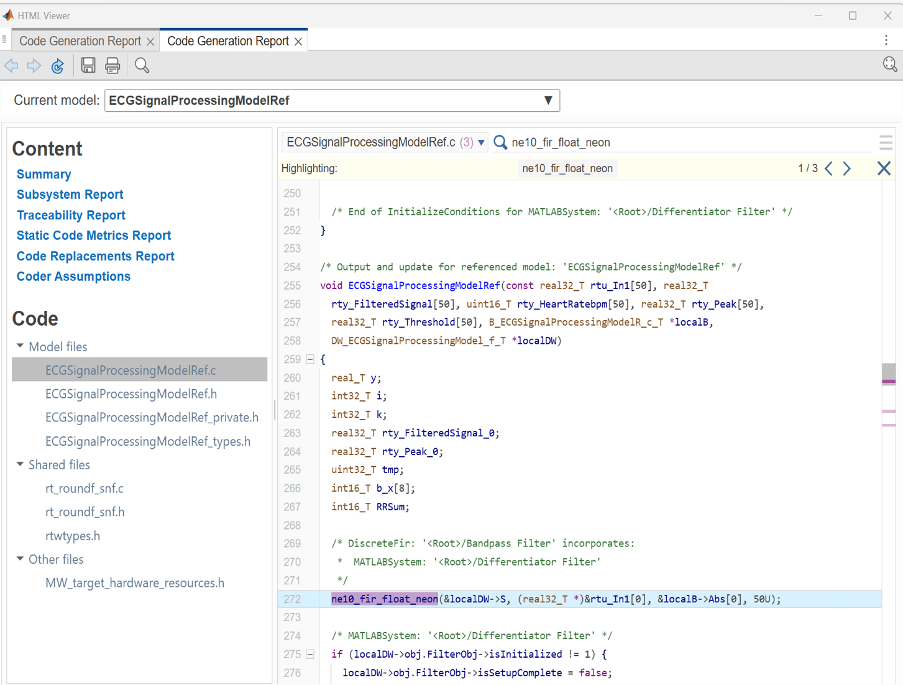Minimize the HTML Viewer window
903x685 pixels.
pyautogui.click(x=818, y=16)
